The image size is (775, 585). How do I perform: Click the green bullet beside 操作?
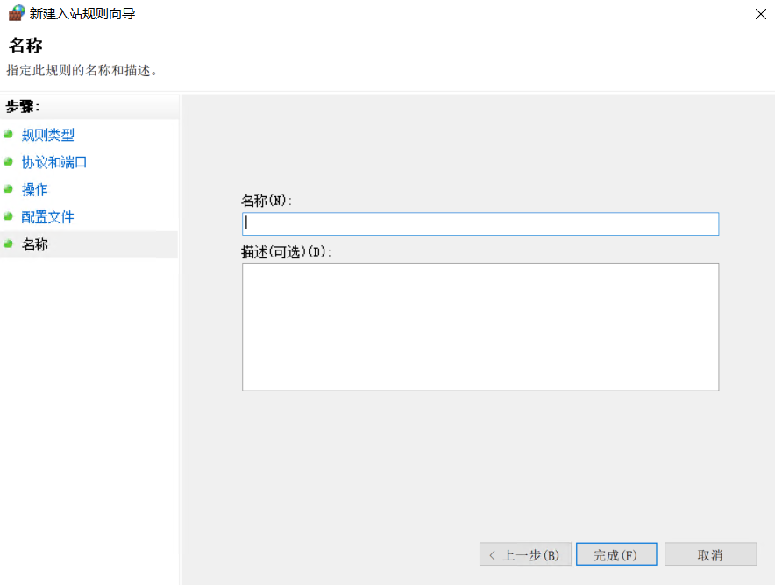pyautogui.click(x=8, y=188)
